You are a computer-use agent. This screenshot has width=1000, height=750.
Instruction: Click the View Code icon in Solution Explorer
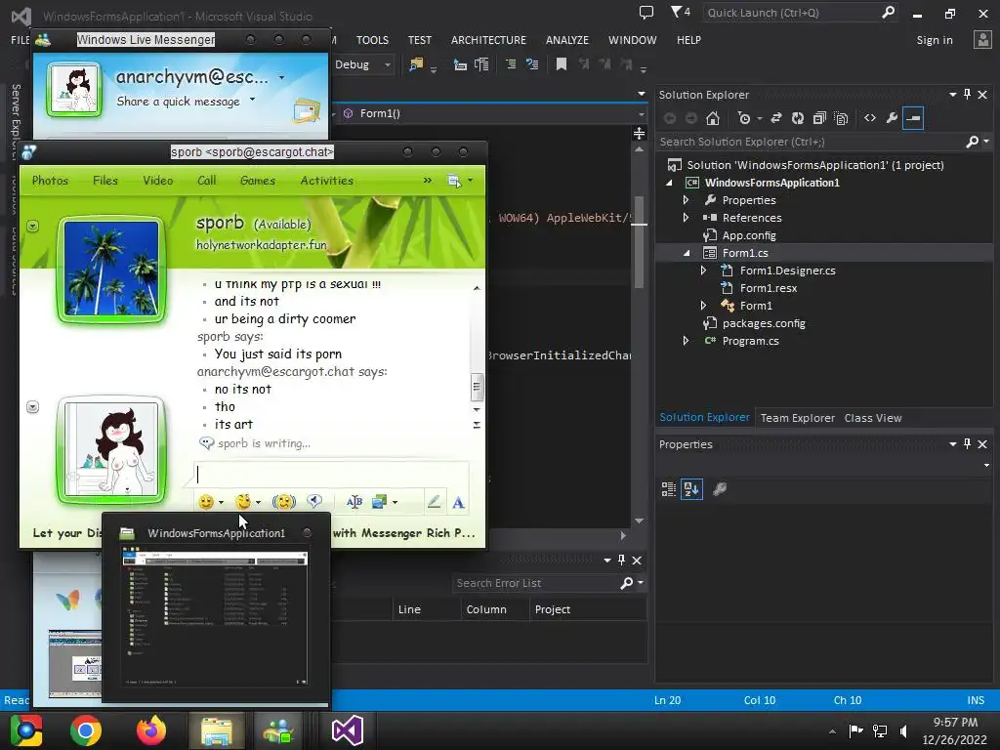coord(870,118)
